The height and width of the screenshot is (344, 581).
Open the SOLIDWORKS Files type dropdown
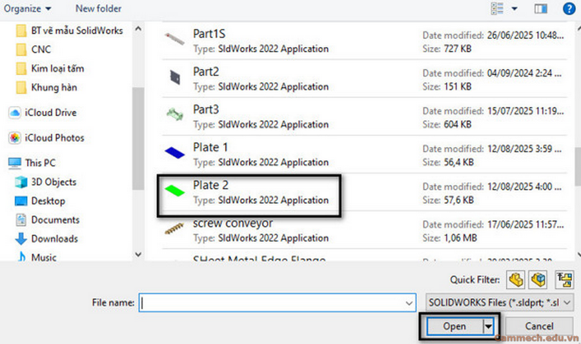click(500, 303)
